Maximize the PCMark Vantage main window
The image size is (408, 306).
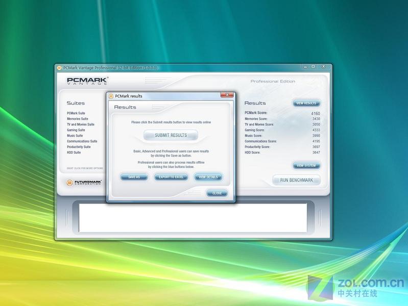click(313, 67)
